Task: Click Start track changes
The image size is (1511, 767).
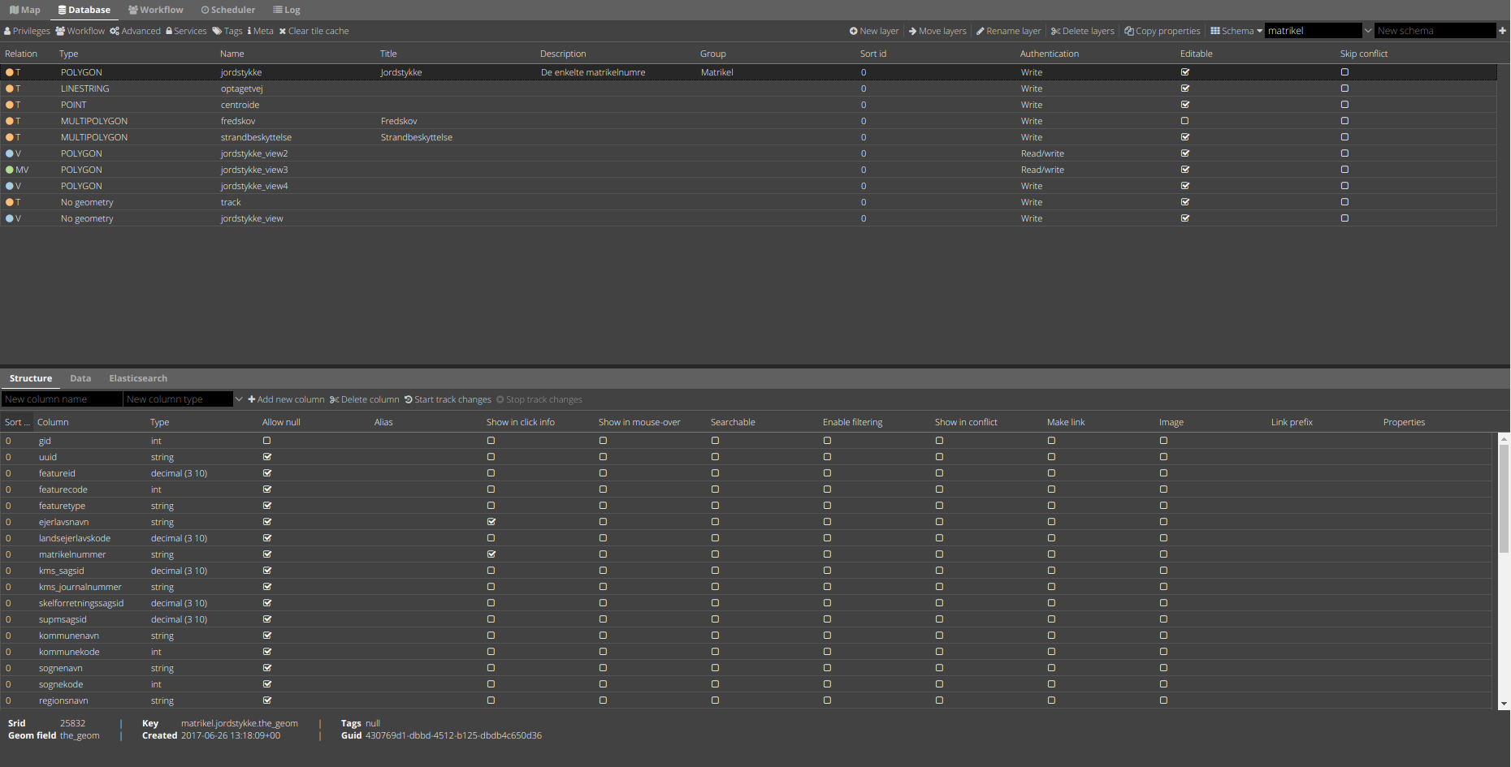Action: 448,399
